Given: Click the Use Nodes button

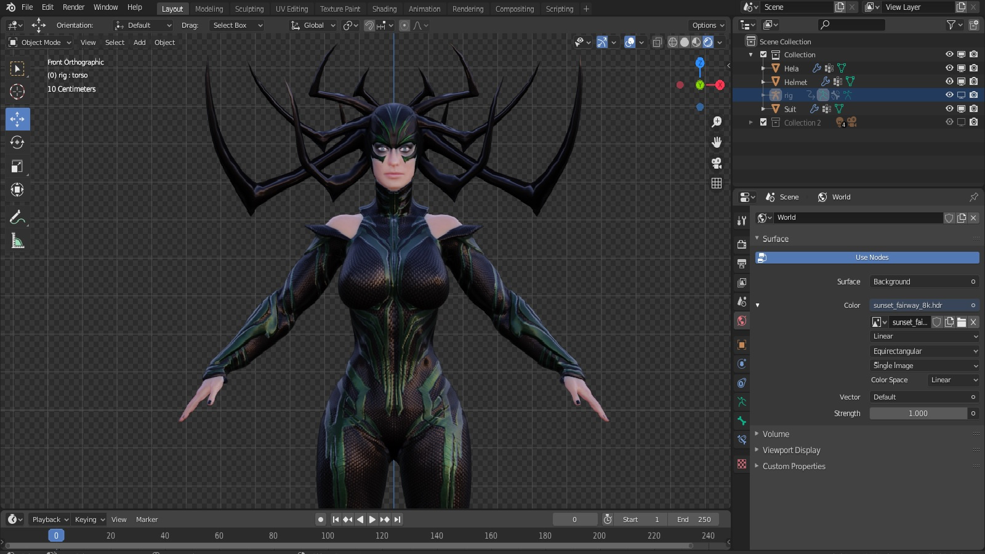Looking at the screenshot, I should point(867,257).
